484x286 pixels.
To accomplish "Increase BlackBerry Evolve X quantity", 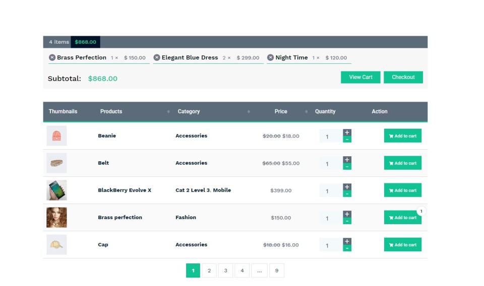I will 347,187.
